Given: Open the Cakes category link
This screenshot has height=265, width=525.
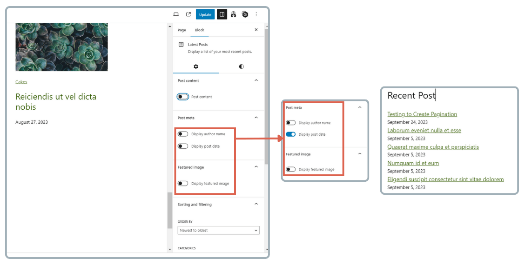Looking at the screenshot, I should click(21, 82).
